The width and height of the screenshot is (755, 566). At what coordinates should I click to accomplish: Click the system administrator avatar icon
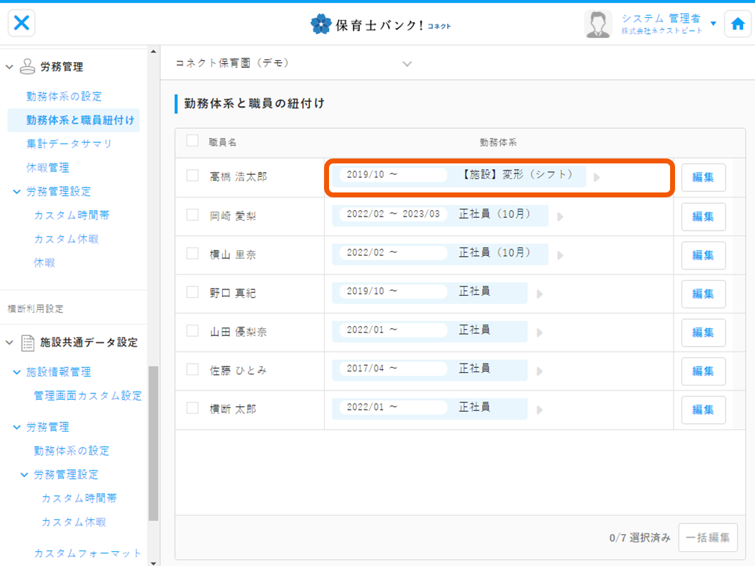tap(598, 24)
